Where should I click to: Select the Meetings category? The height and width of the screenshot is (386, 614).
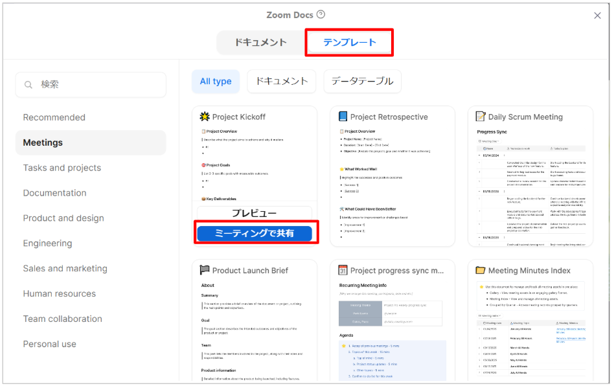[x=91, y=142]
